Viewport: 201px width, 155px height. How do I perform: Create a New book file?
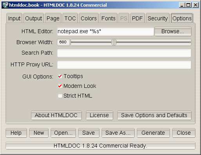click(x=39, y=133)
